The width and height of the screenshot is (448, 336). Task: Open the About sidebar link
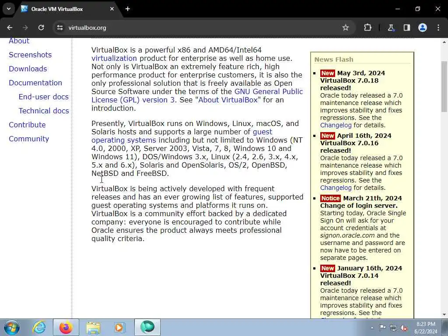pos(19,41)
